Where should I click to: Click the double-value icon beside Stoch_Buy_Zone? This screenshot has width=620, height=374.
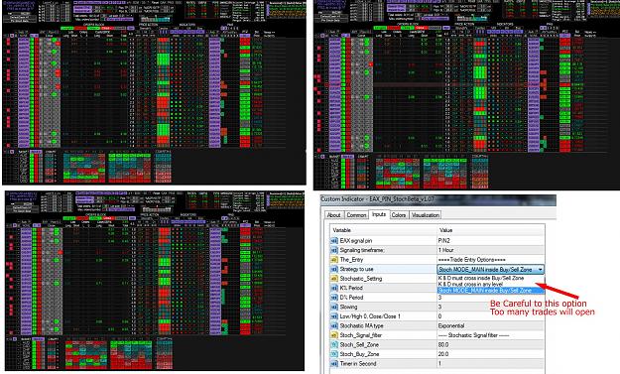pos(334,354)
